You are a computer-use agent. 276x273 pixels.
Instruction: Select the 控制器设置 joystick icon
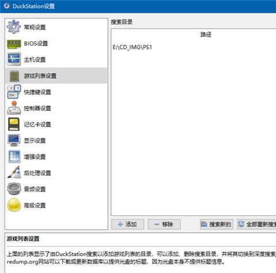pyautogui.click(x=14, y=108)
